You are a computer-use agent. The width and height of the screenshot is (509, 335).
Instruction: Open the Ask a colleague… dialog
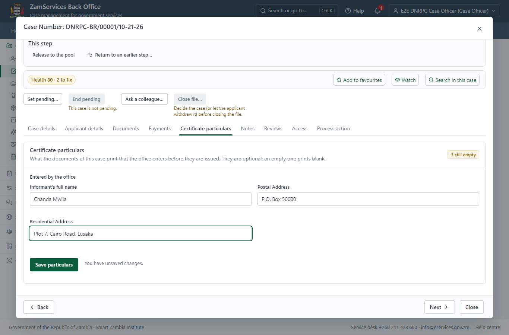click(x=145, y=99)
